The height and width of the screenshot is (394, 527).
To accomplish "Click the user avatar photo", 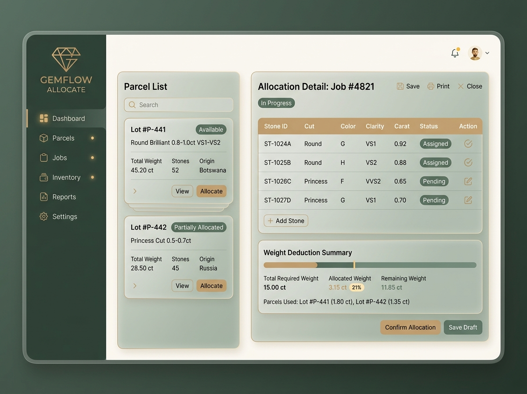I will pos(475,53).
